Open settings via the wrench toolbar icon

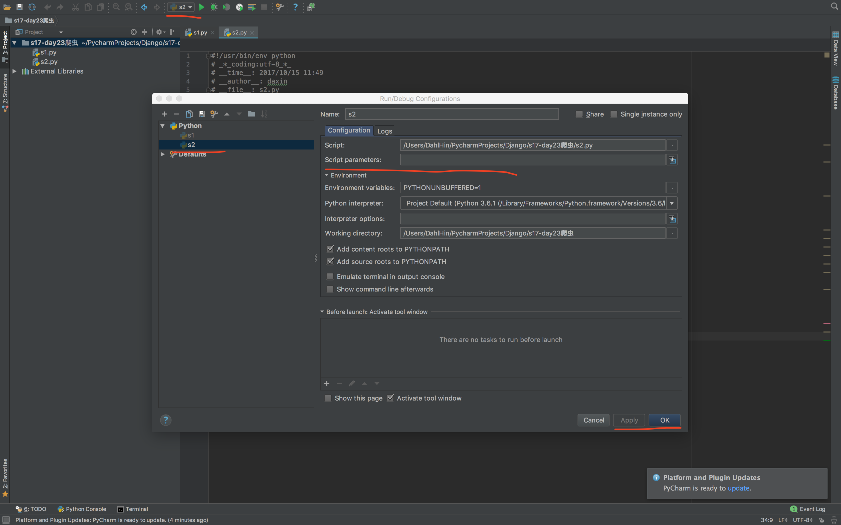coord(280,7)
